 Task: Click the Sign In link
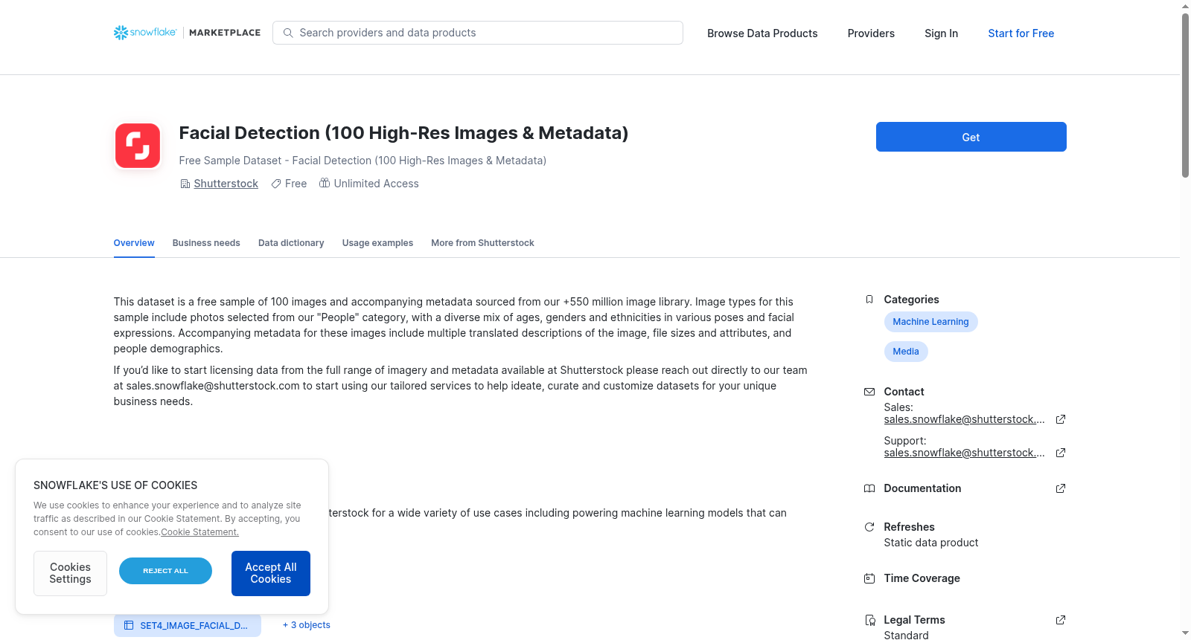pos(941,33)
